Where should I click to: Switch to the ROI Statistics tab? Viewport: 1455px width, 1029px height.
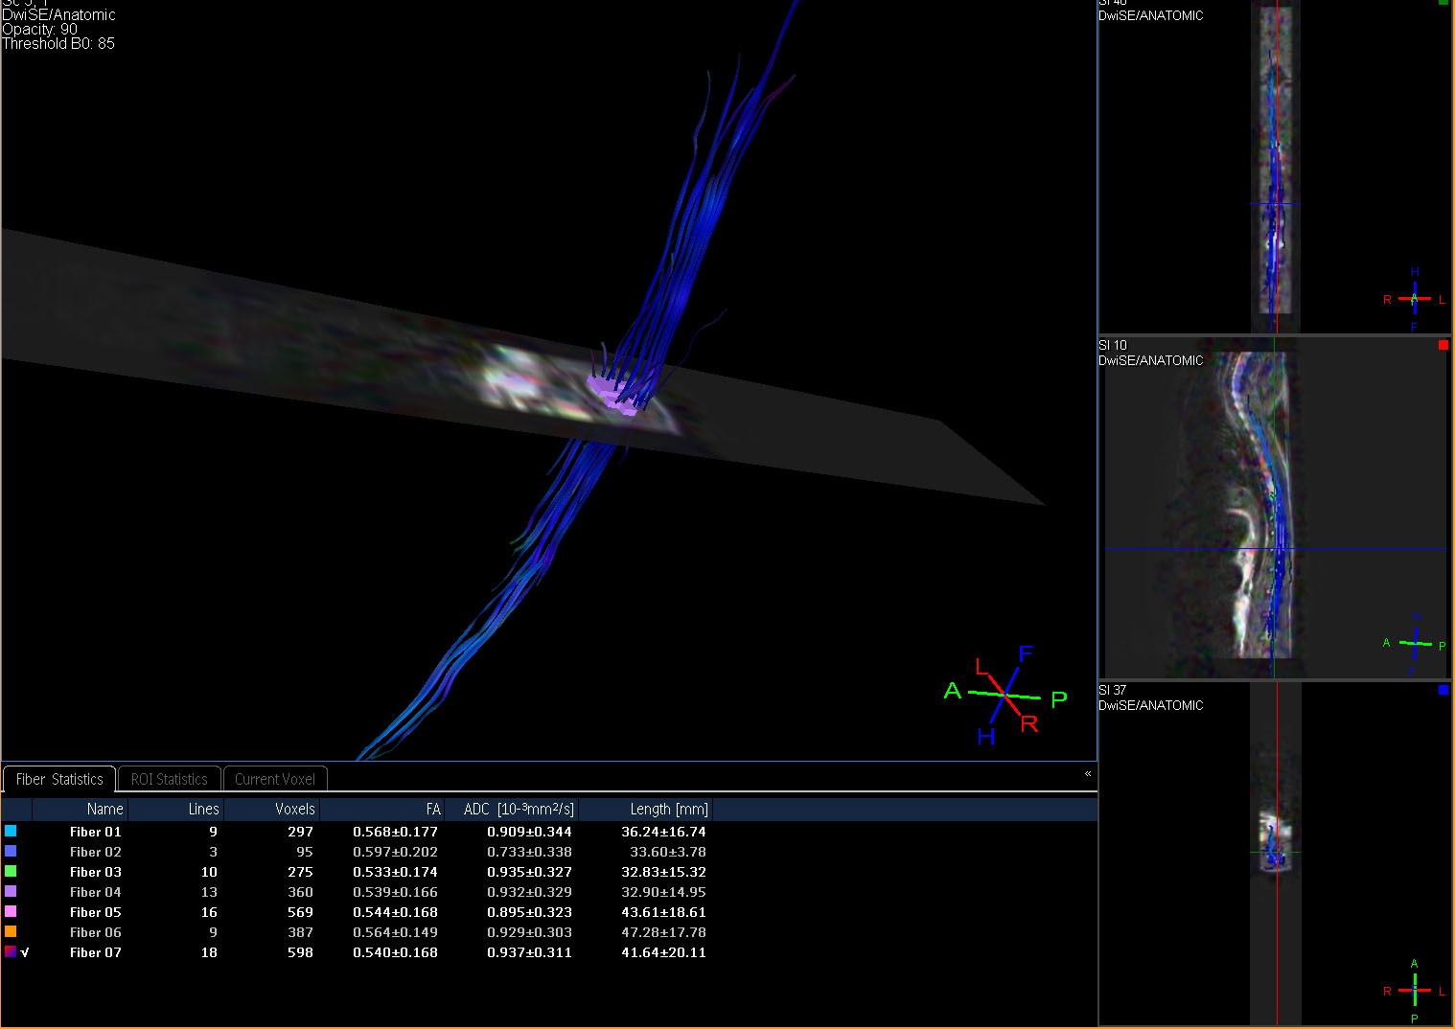169,779
